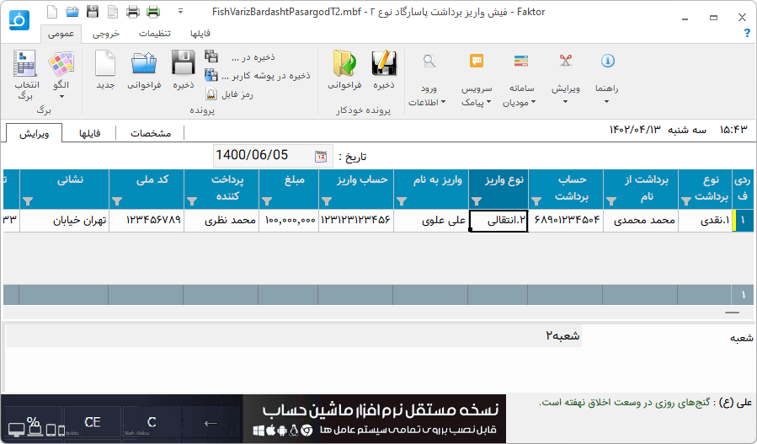Filter the نوع برداشت column
The height and width of the screenshot is (444, 757).
[x=685, y=201]
